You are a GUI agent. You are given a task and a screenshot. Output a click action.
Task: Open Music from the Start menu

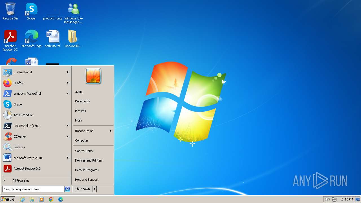(x=93, y=120)
